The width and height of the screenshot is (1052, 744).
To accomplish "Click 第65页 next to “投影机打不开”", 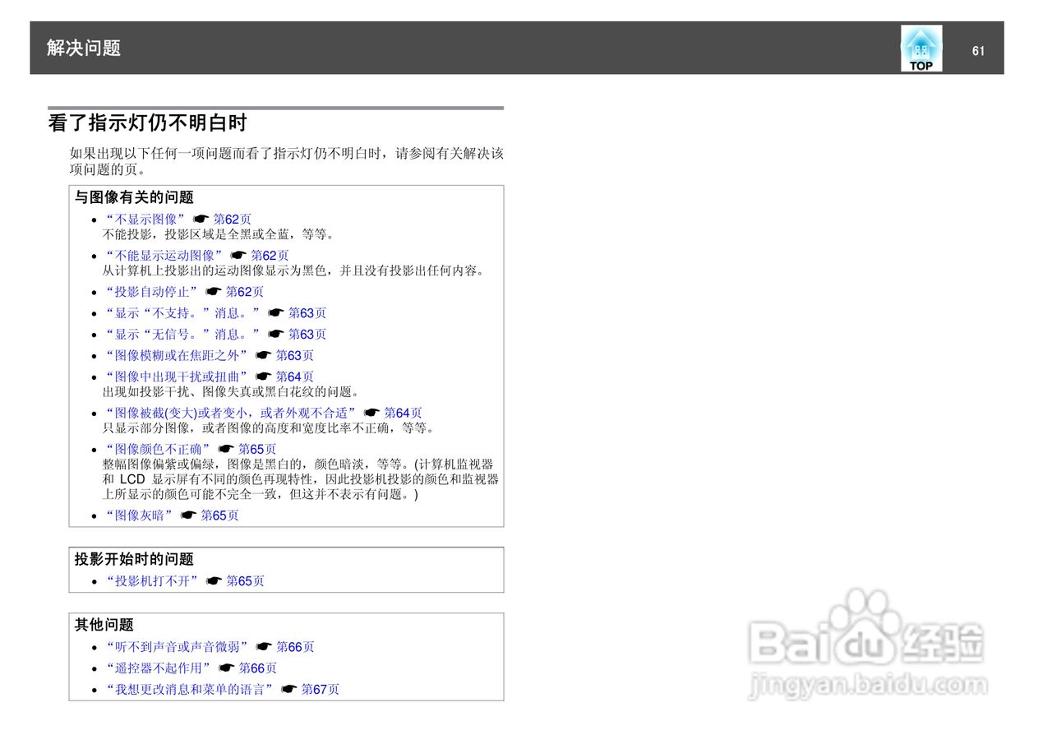I will (x=246, y=581).
